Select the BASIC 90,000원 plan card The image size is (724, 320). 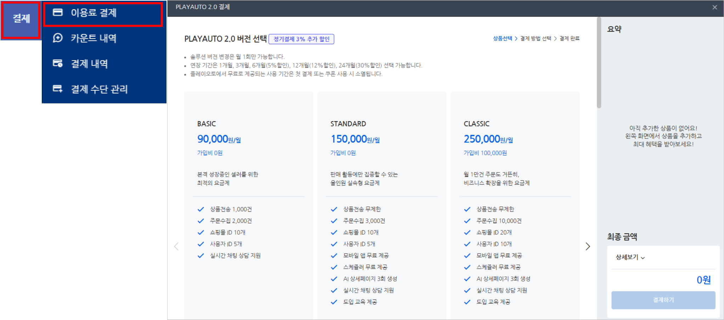pos(248,159)
